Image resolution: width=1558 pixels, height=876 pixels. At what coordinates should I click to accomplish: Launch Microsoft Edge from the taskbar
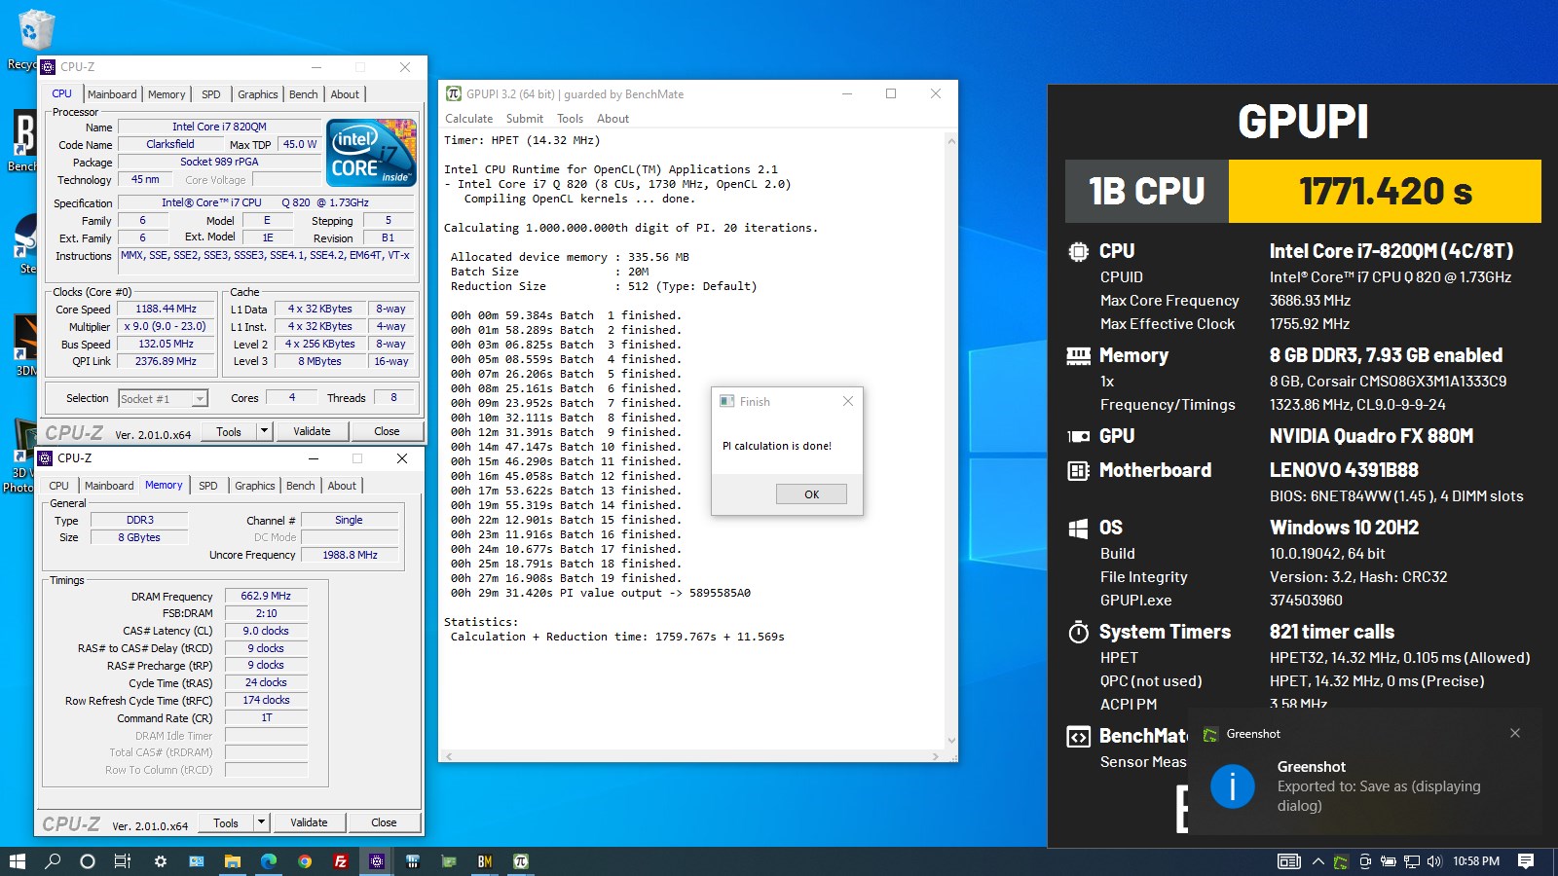coord(269,861)
